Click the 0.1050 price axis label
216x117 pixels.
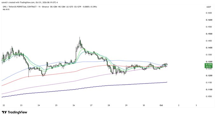[x=209, y=96]
